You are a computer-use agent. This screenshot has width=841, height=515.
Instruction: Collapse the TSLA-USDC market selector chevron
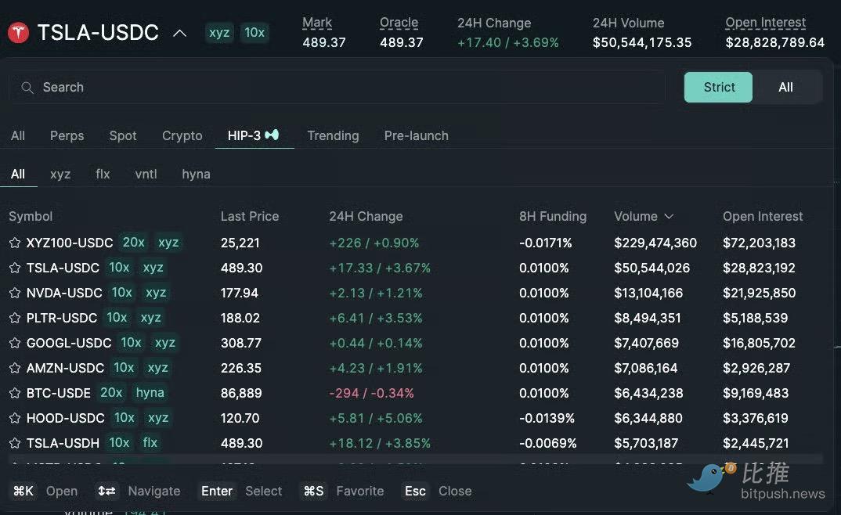[179, 33]
